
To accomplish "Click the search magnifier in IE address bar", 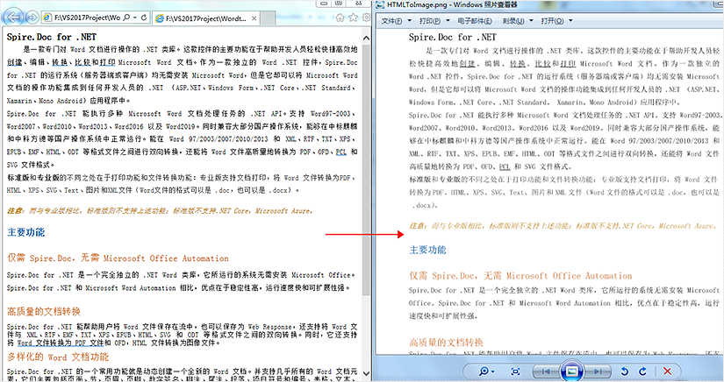I will (126, 18).
